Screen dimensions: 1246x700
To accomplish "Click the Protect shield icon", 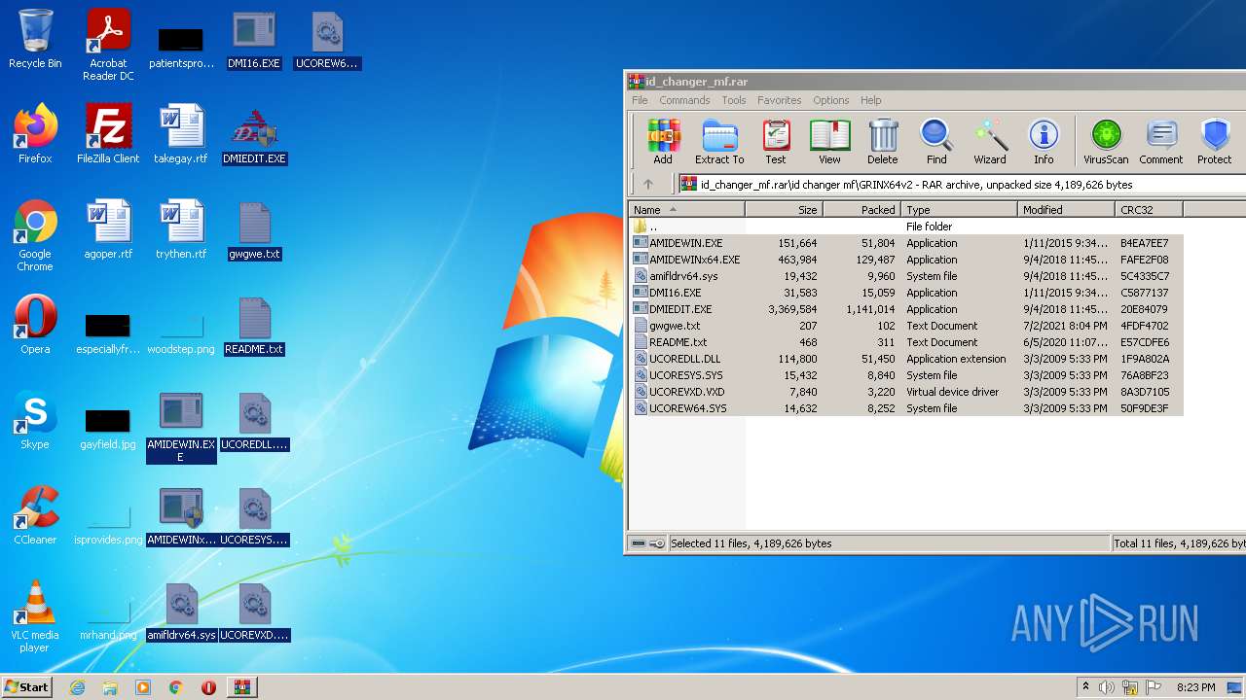I will point(1215,142).
